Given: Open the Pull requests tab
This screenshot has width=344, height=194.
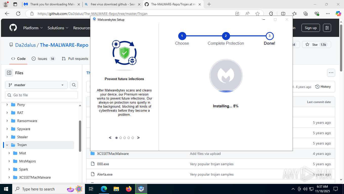Looking at the screenshot, I should (x=75, y=59).
